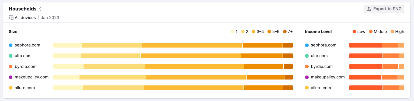Click sephora.com blue dot in Size list
Image resolution: width=414 pixels, height=101 pixels.
pyautogui.click(x=11, y=45)
